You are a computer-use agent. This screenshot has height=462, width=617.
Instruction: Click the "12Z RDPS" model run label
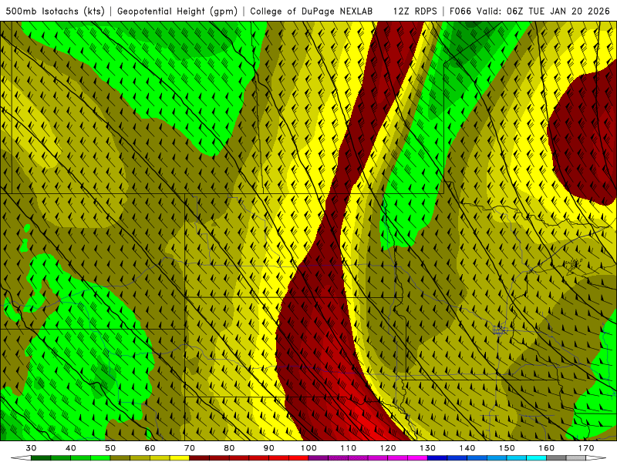[x=415, y=11]
